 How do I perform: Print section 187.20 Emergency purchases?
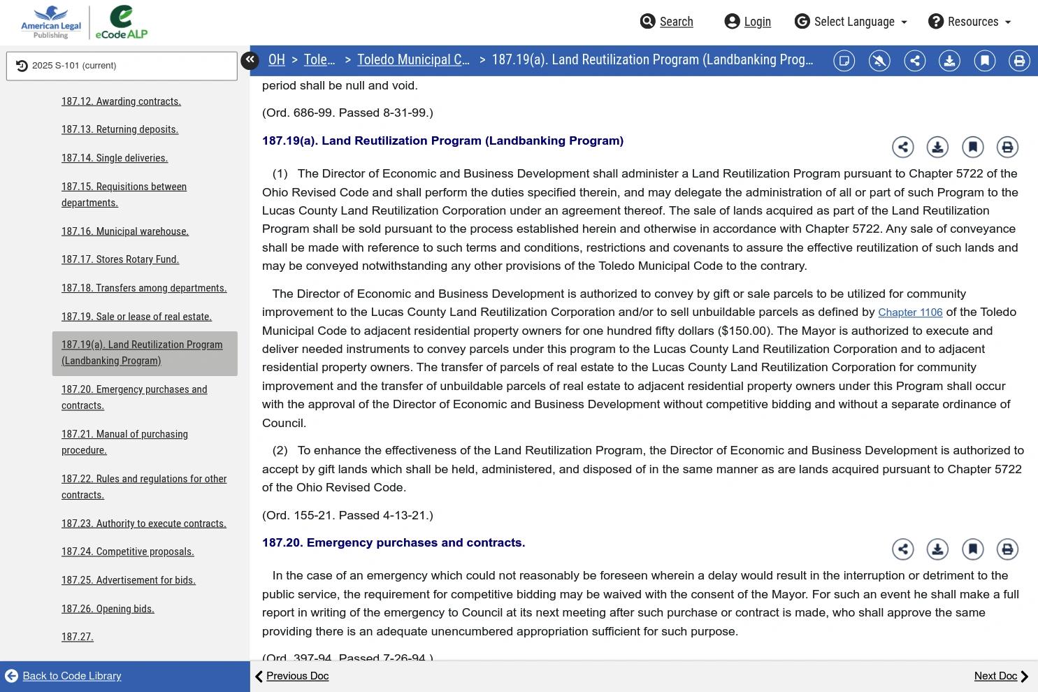click(x=1007, y=549)
